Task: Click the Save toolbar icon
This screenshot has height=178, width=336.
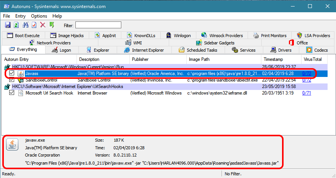Action: (x=8, y=25)
